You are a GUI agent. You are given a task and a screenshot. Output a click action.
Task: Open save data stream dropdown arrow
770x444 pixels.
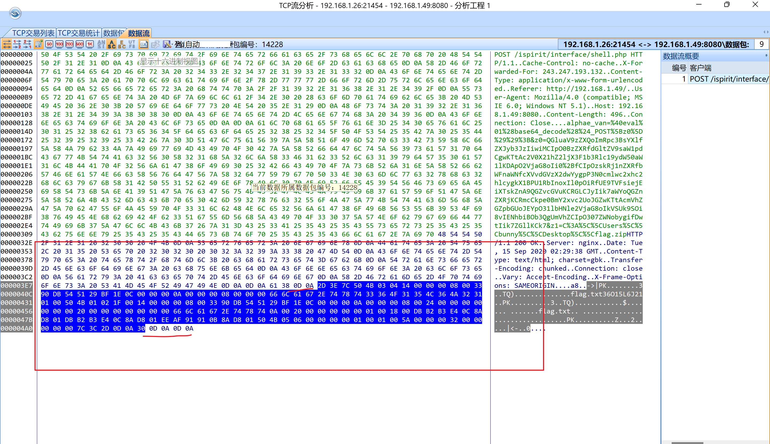click(172, 44)
